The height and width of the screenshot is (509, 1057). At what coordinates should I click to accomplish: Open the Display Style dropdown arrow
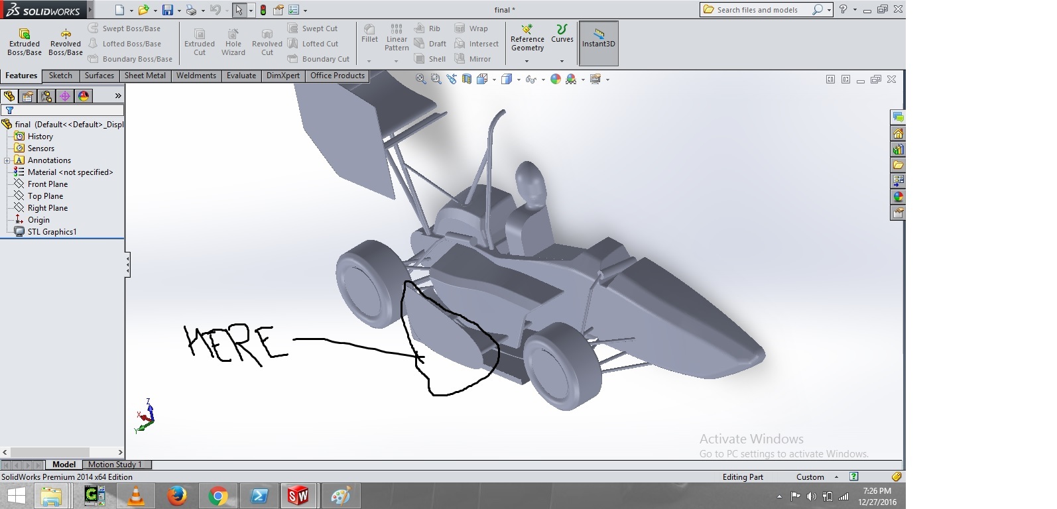click(x=519, y=80)
